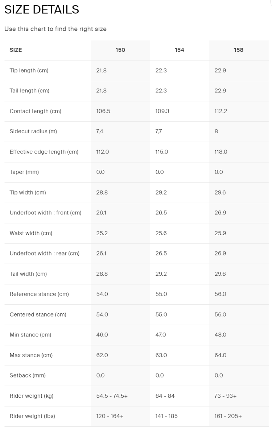The width and height of the screenshot is (272, 430).
Task: Click the chart instruction text
Action: pyautogui.click(x=55, y=29)
